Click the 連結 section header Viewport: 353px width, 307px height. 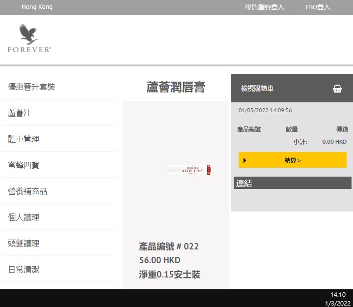(x=293, y=183)
